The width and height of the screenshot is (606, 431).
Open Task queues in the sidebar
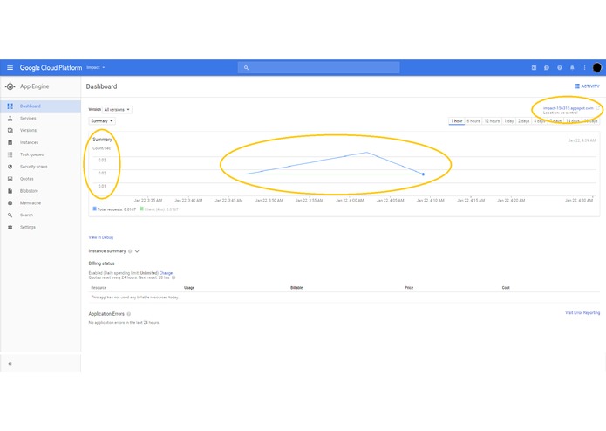(41, 154)
